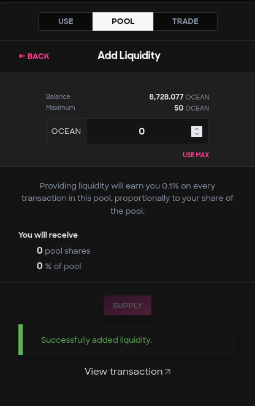The width and height of the screenshot is (255, 406).
Task: Click the back arrow icon
Action: 21,56
